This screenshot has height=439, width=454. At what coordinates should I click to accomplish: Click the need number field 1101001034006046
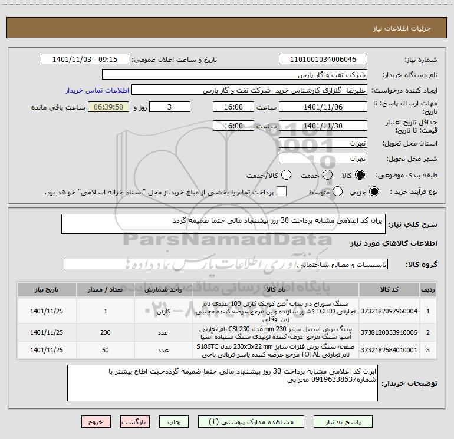323,60
